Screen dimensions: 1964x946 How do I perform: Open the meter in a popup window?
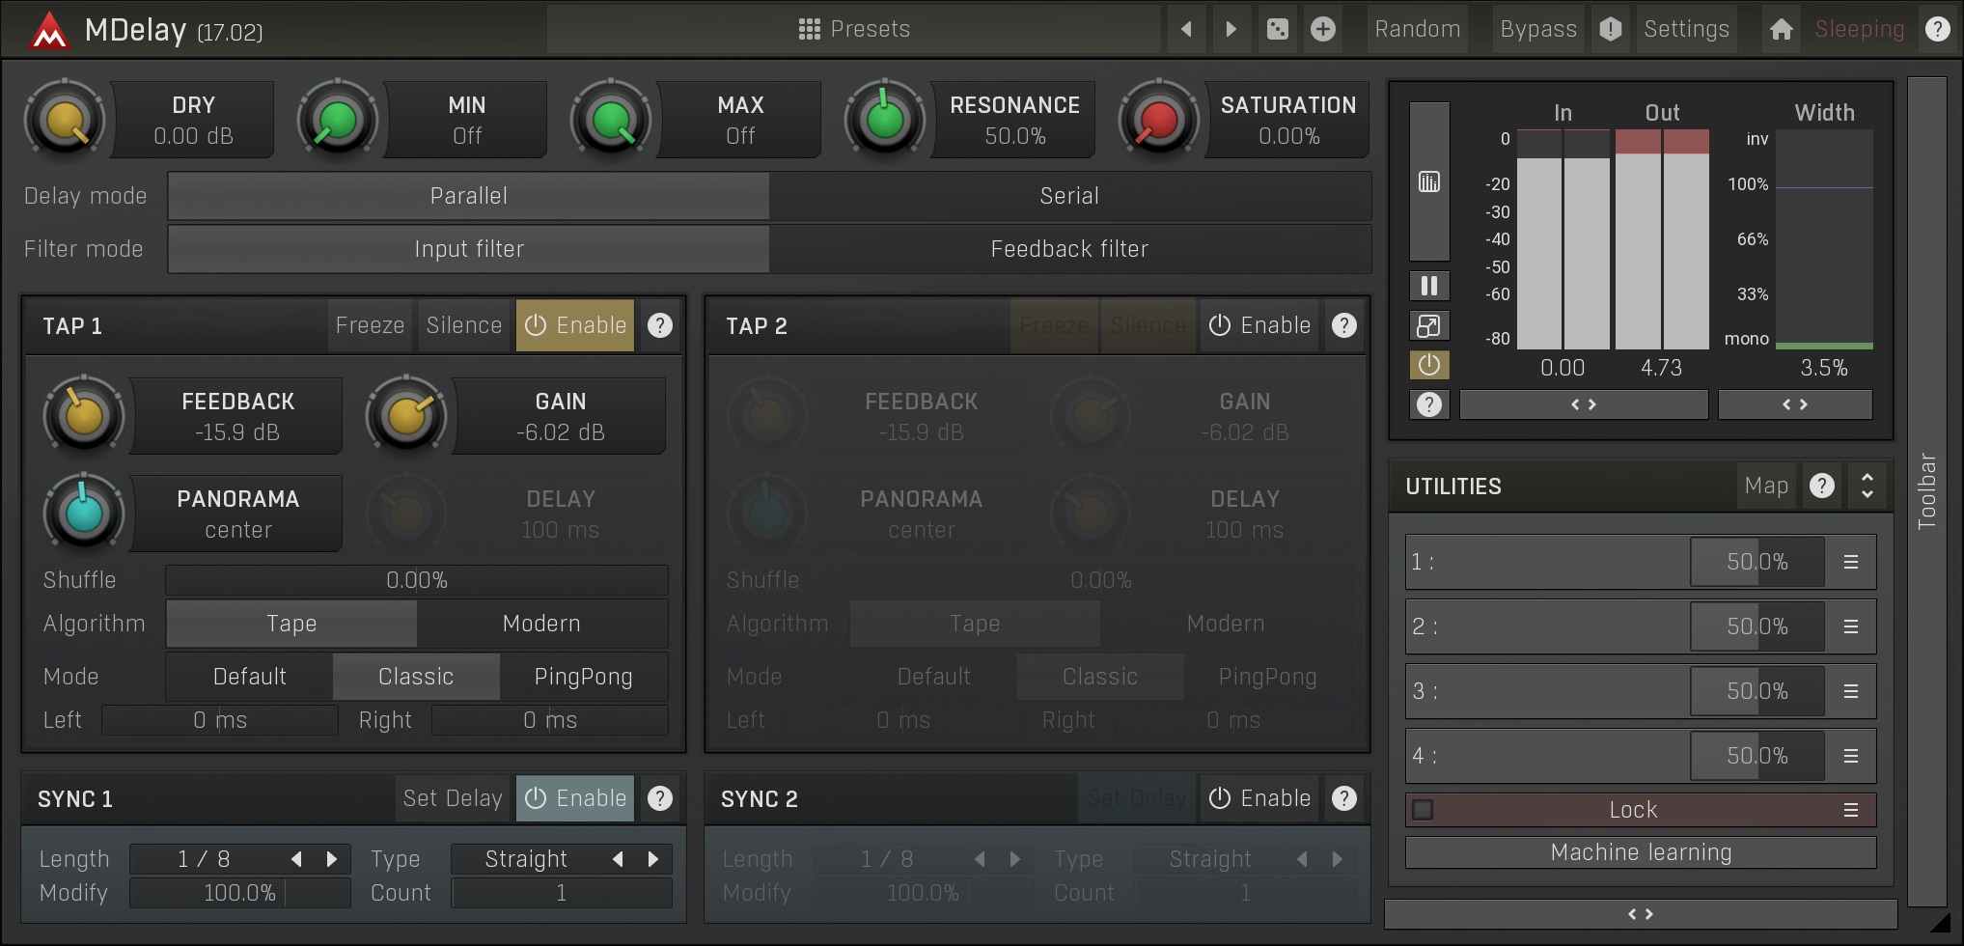[1429, 326]
